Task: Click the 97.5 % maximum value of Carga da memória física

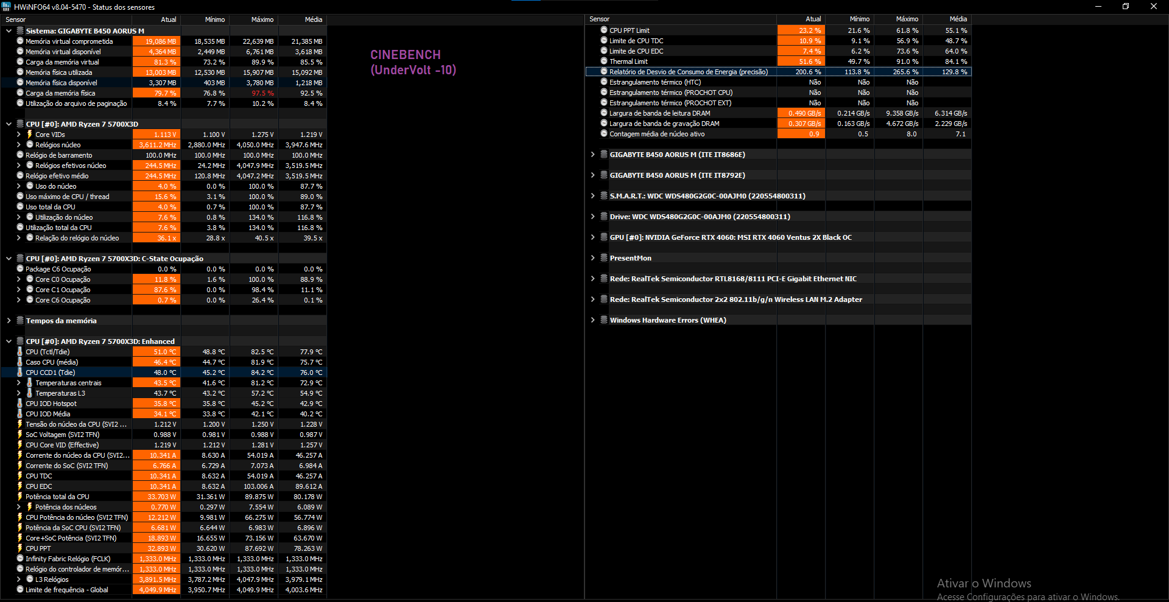Action: (x=262, y=93)
